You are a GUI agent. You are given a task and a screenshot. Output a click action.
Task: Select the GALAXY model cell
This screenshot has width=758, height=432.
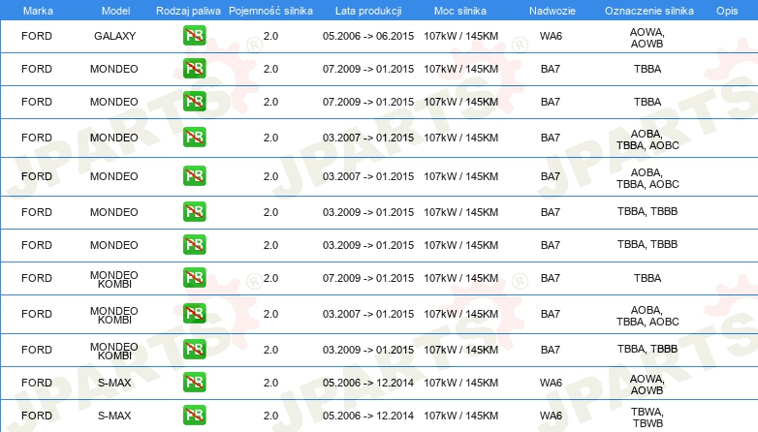click(x=114, y=36)
